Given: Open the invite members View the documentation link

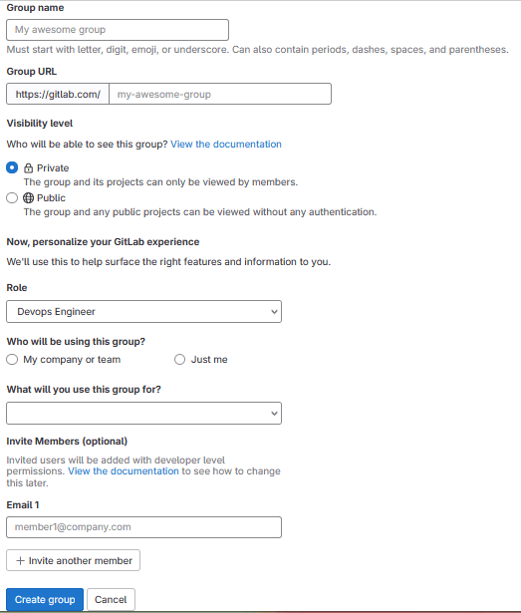Looking at the screenshot, I should pyautogui.click(x=124, y=471).
